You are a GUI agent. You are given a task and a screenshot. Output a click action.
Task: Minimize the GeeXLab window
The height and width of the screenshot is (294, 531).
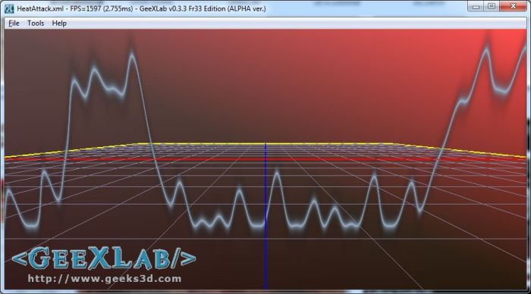[x=476, y=6]
